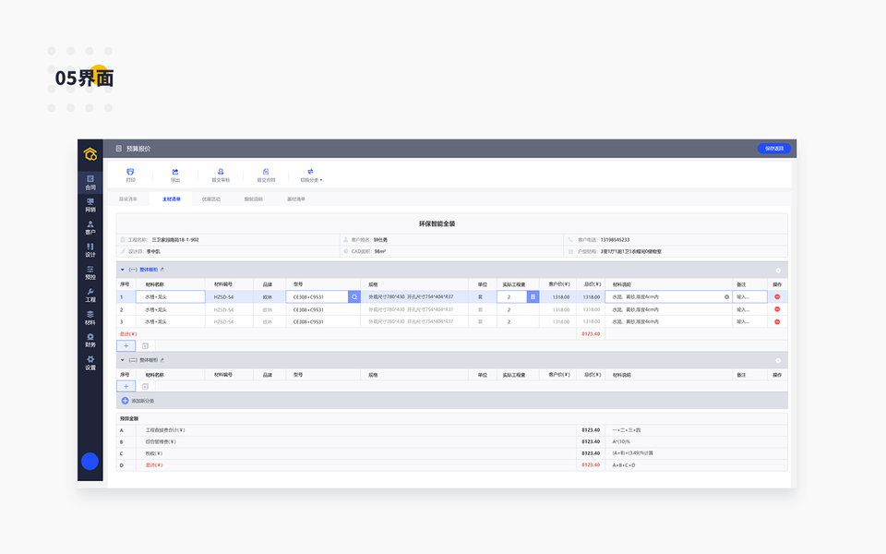
Task: Click import icon next to section (一) plus
Action: coord(145,346)
